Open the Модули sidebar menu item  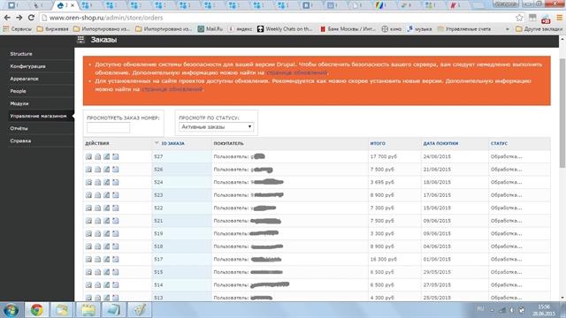point(19,103)
